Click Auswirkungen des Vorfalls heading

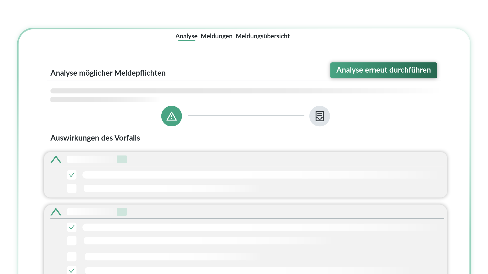click(95, 138)
